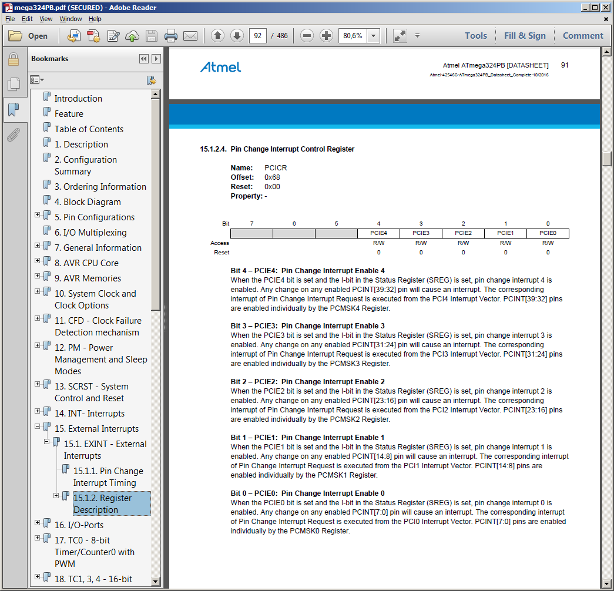Viewport: 614px width, 591px height.
Task: Click the bookmarks scroll up arrow
Action: (156, 94)
